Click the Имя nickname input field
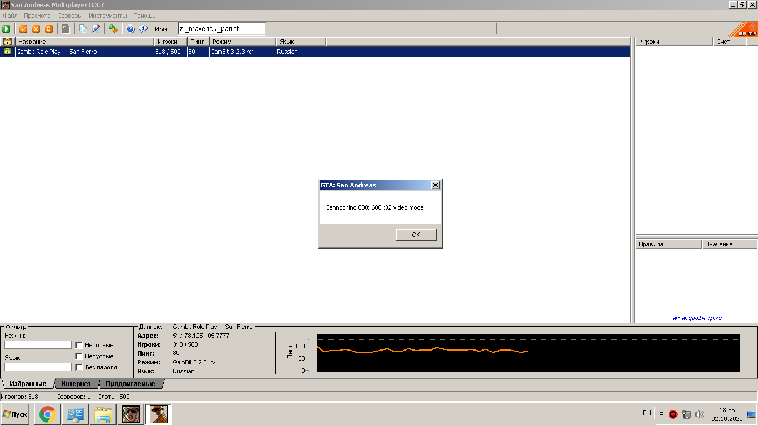 [221, 29]
